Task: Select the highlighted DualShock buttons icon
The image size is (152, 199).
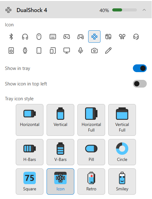Action: pos(94,37)
